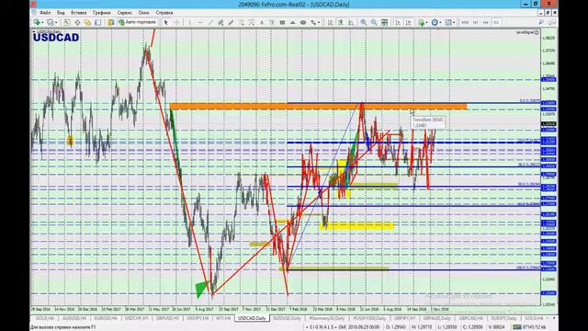
Task: Open the Indicators list icon
Action: (422, 22)
